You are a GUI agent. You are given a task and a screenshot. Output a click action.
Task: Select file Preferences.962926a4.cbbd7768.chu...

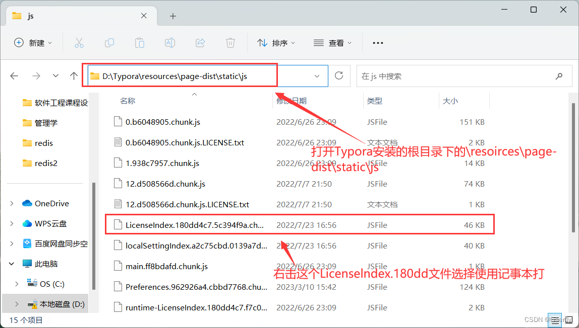(196, 287)
